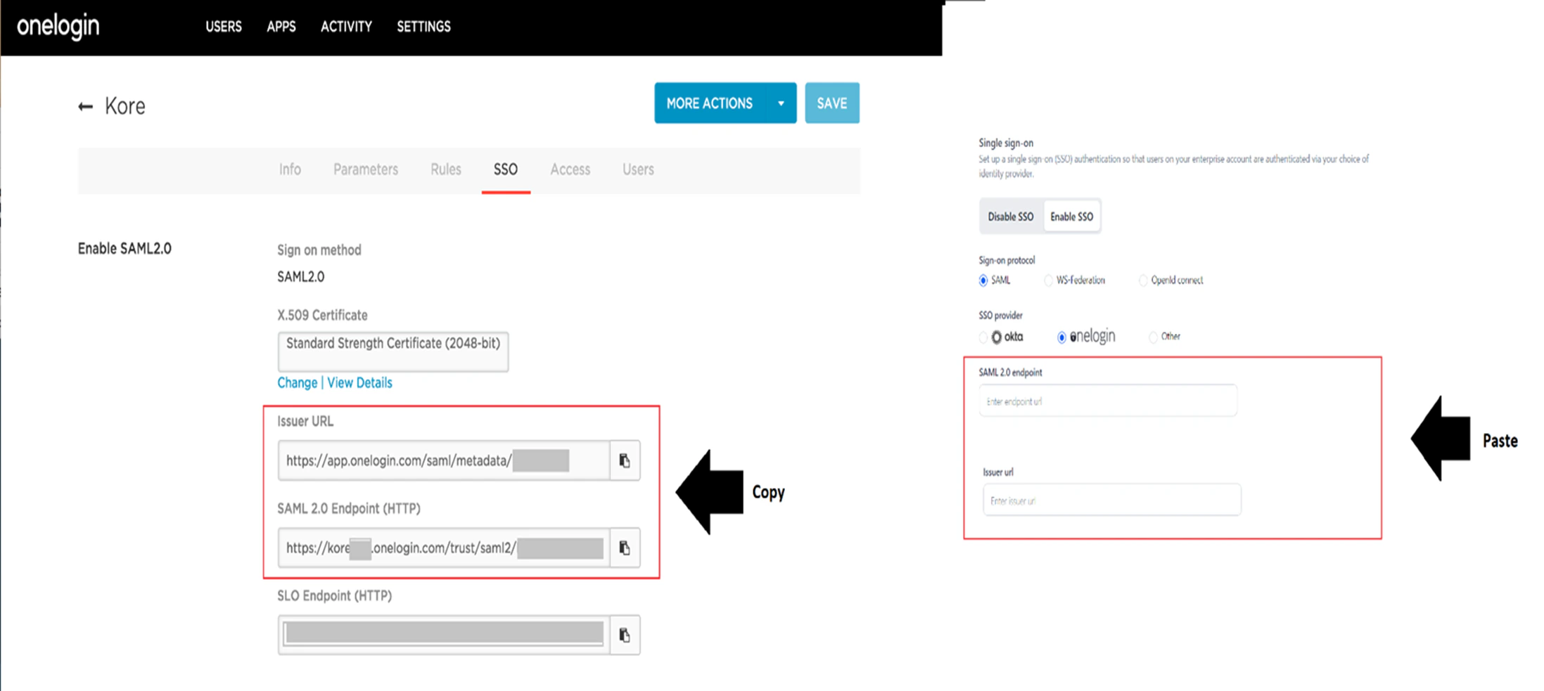Screen dimensions: 1544x691
Task: Open the Access tab
Action: pyautogui.click(x=570, y=169)
